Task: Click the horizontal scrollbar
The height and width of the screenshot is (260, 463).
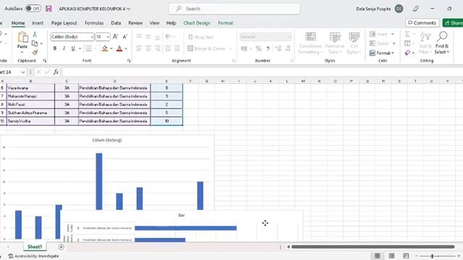Action: [373, 247]
